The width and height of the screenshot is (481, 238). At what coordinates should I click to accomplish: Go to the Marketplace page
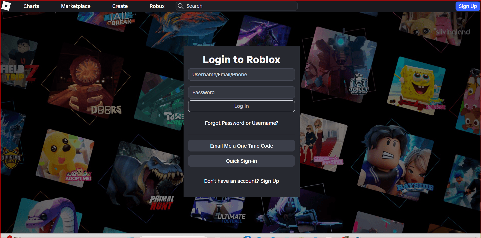[76, 6]
